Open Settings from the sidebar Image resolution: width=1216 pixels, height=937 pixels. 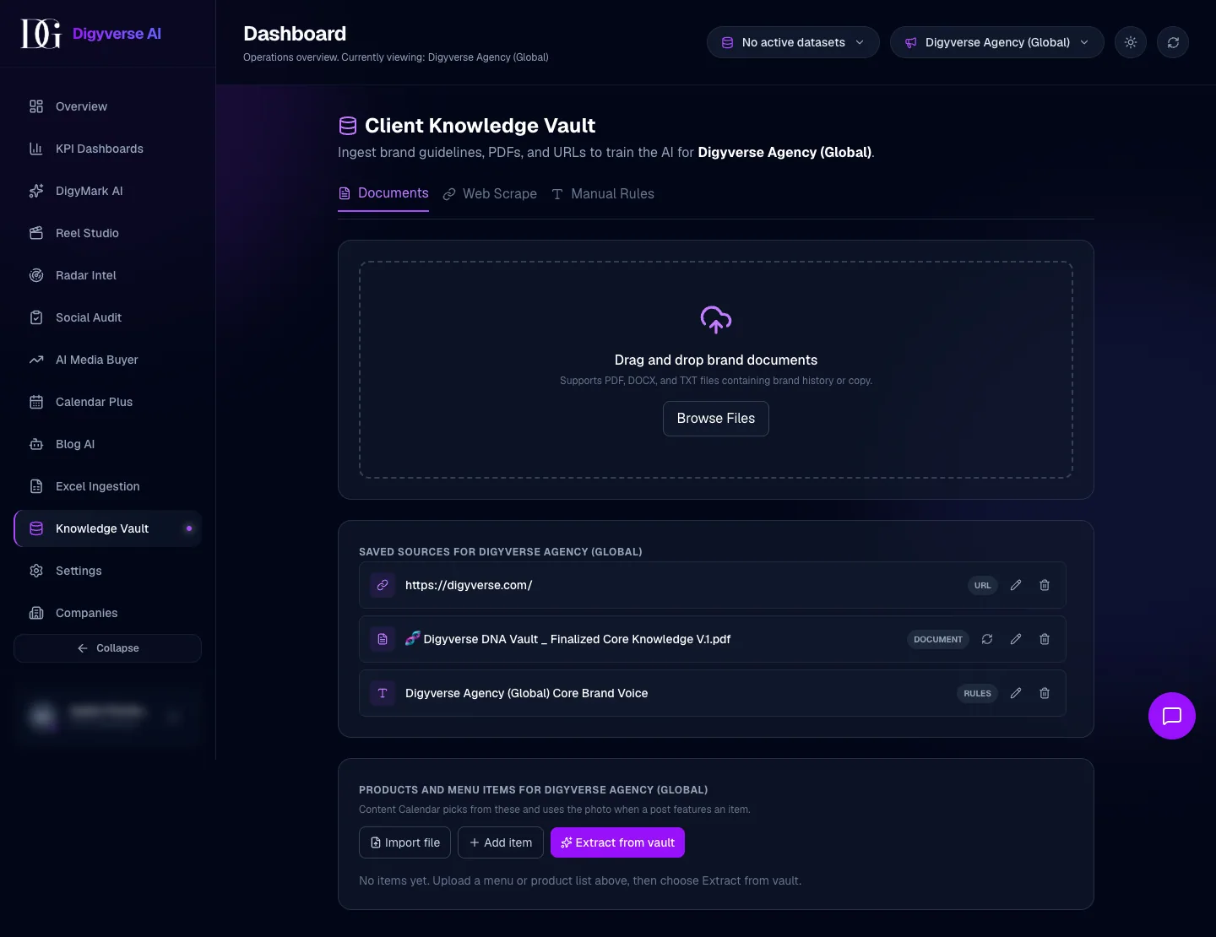coord(107,571)
